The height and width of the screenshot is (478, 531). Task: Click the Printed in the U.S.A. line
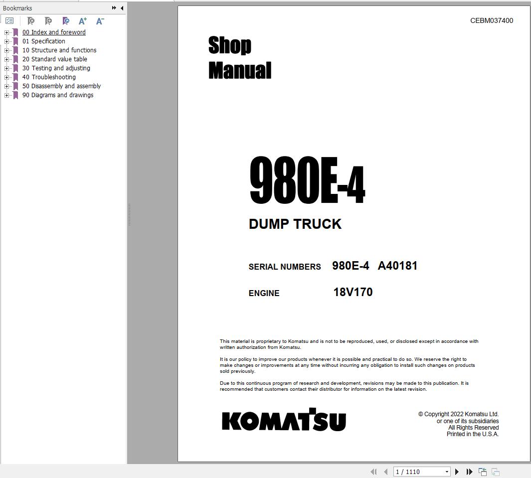pos(472,434)
